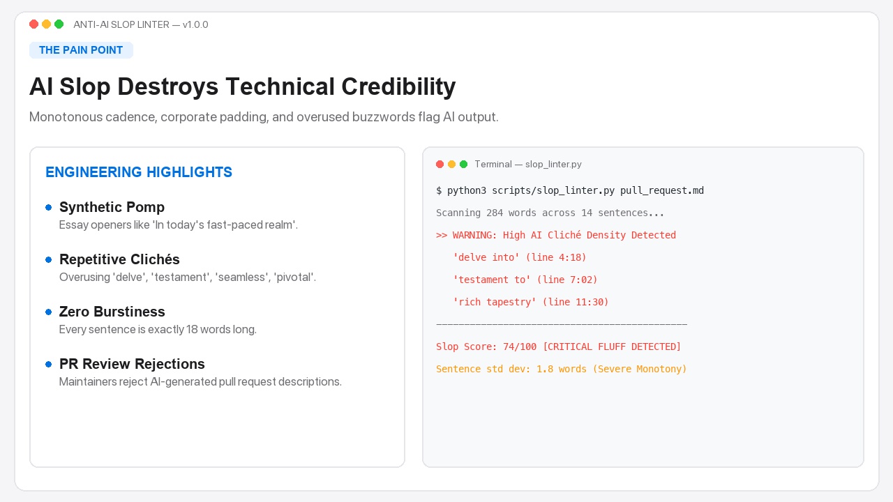Click the python3 scripts/slop_linter.py command line
893x502 pixels.
pos(570,190)
